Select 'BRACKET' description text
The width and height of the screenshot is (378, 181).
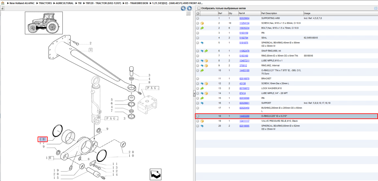(266, 78)
